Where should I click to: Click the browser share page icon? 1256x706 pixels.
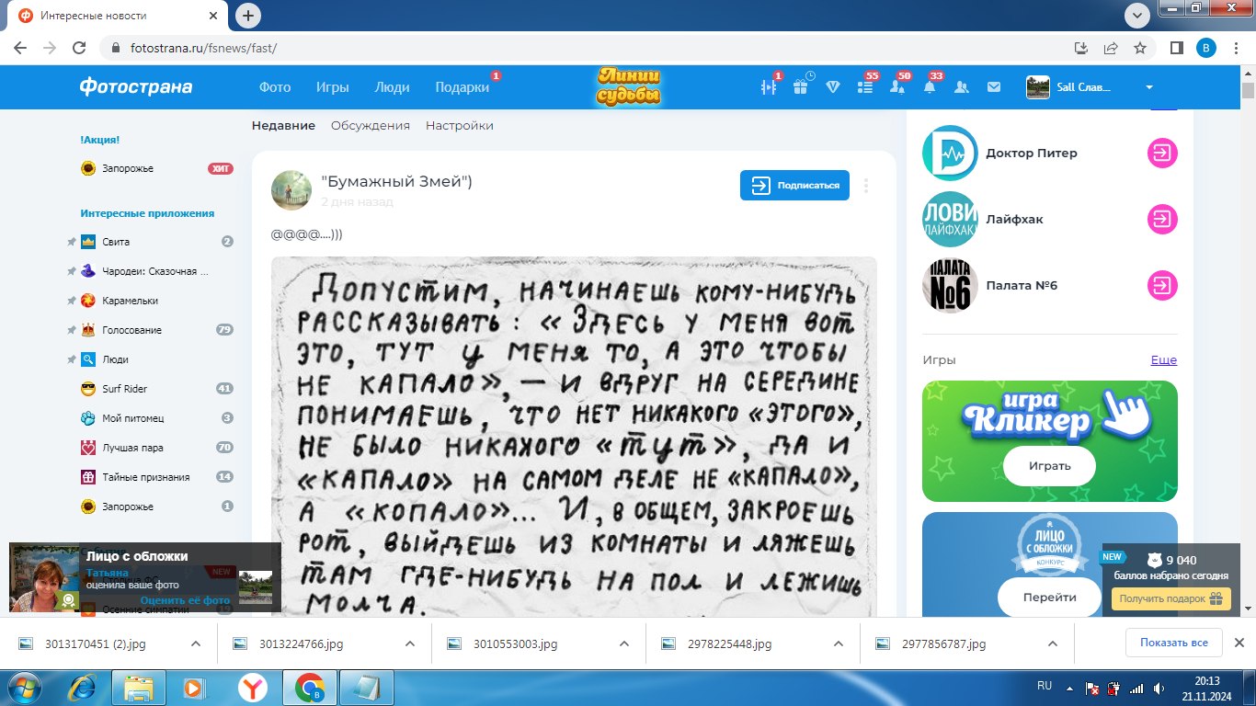pyautogui.click(x=1111, y=48)
